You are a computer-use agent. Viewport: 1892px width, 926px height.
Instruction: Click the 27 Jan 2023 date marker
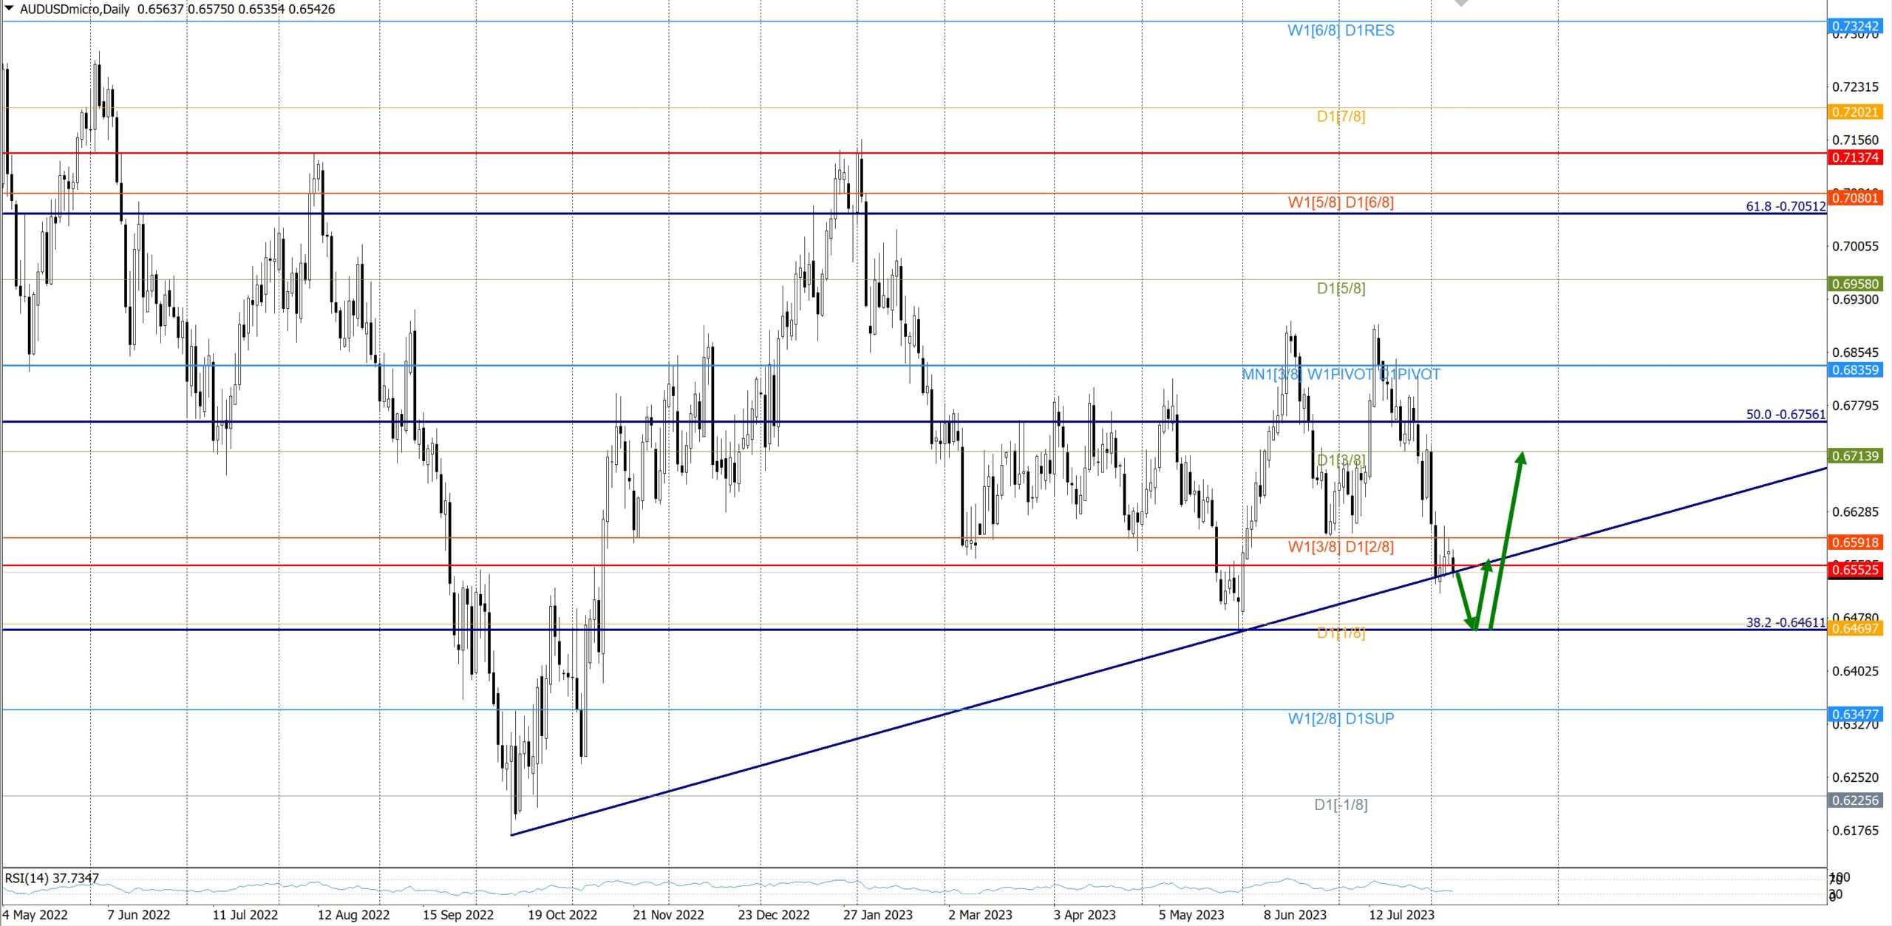[877, 915]
